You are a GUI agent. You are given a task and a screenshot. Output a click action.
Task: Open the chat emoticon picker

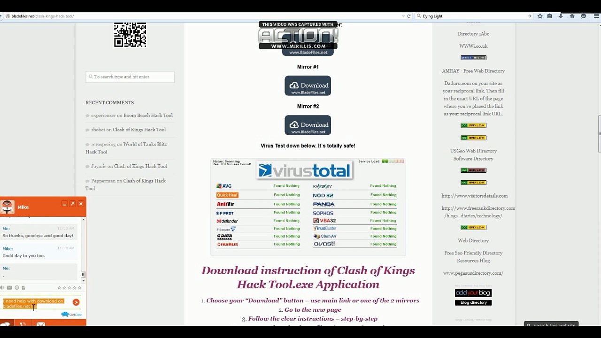(x=17, y=288)
